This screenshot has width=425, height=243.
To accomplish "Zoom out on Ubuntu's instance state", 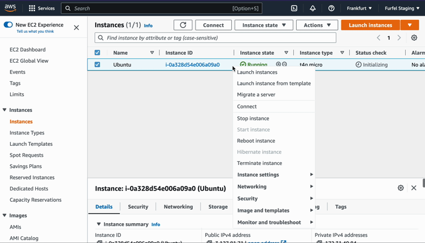I will pos(284,64).
